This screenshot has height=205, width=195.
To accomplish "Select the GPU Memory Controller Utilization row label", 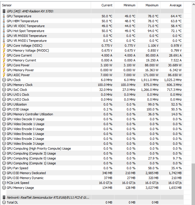I will click(30, 114).
